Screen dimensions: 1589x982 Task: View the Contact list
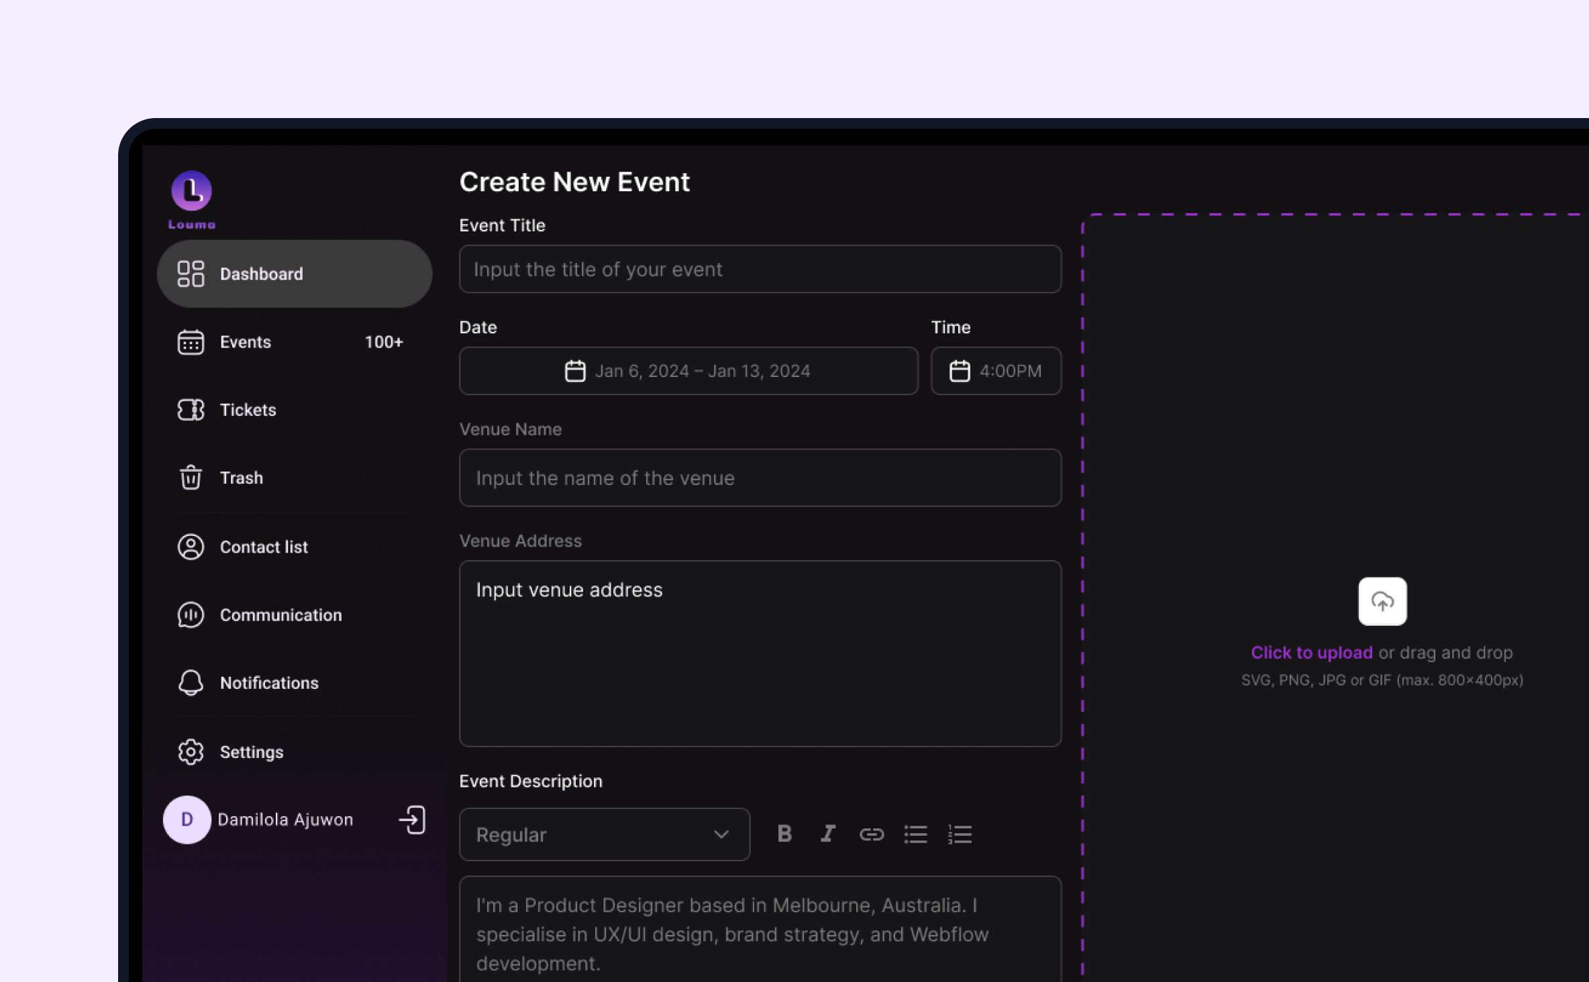[x=263, y=547]
